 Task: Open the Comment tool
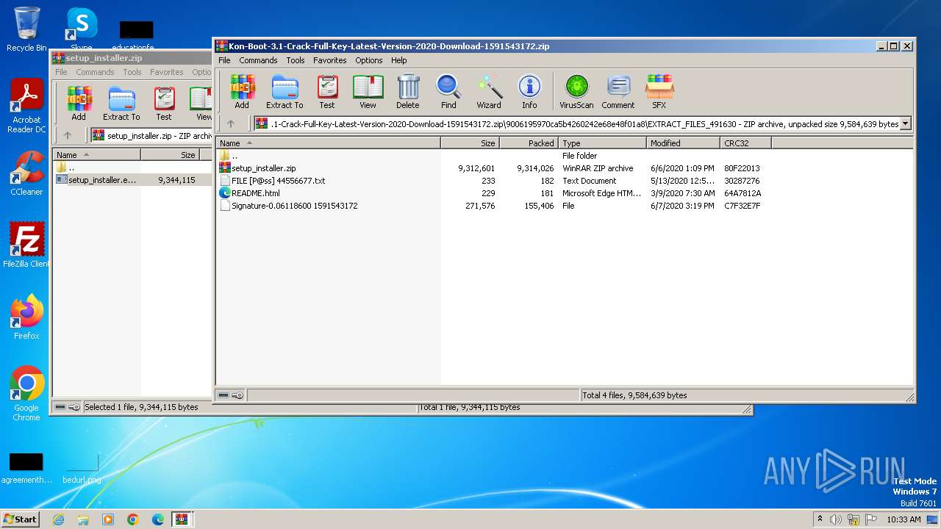click(x=618, y=92)
